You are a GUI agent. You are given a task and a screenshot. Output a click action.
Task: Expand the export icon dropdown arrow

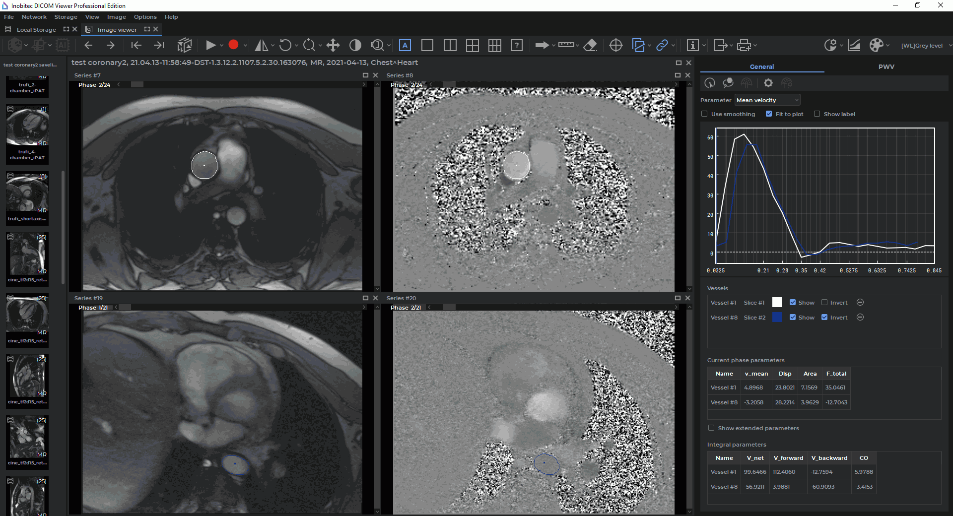click(731, 46)
